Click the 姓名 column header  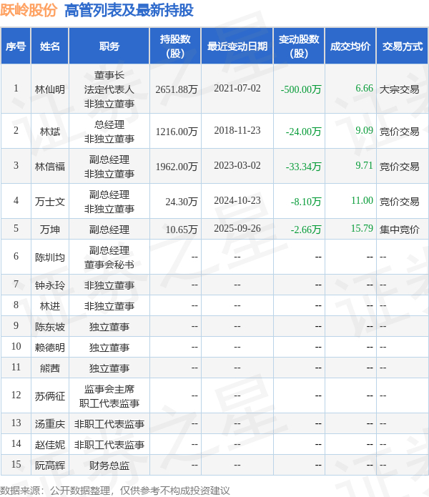(50, 46)
